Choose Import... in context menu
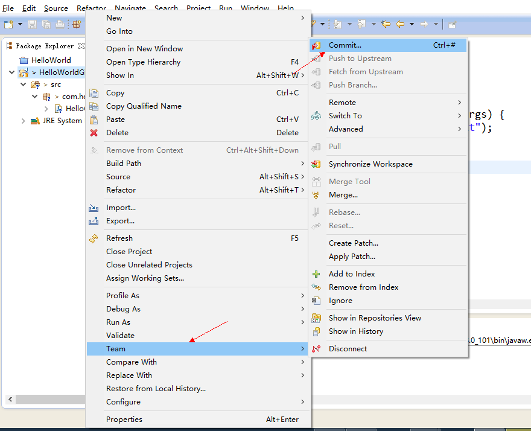Viewport: 531px width, 431px height. pos(198,208)
